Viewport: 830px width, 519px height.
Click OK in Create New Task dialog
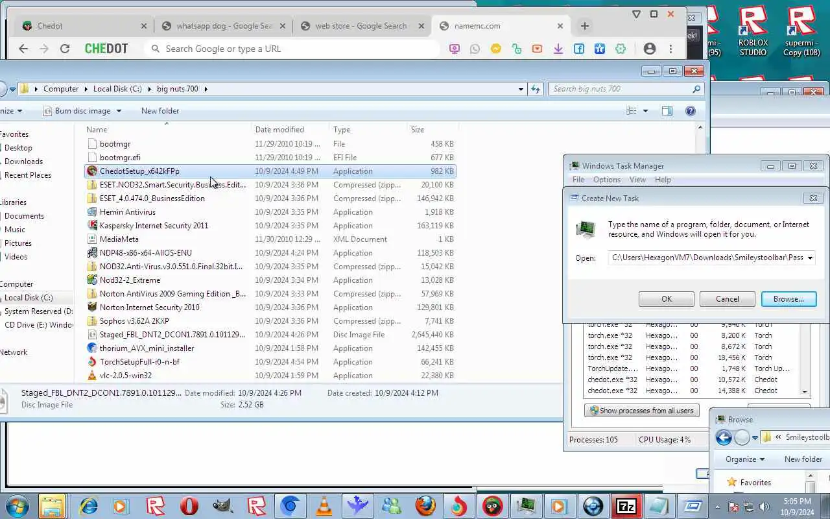coord(667,299)
